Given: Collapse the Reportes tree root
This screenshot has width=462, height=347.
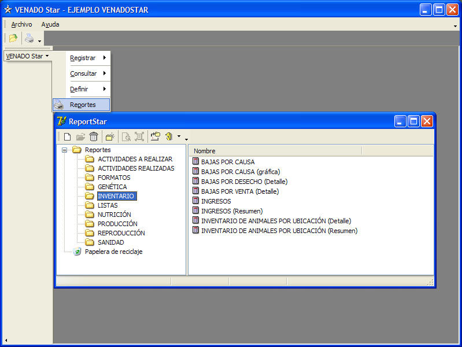Looking at the screenshot, I should [x=65, y=150].
